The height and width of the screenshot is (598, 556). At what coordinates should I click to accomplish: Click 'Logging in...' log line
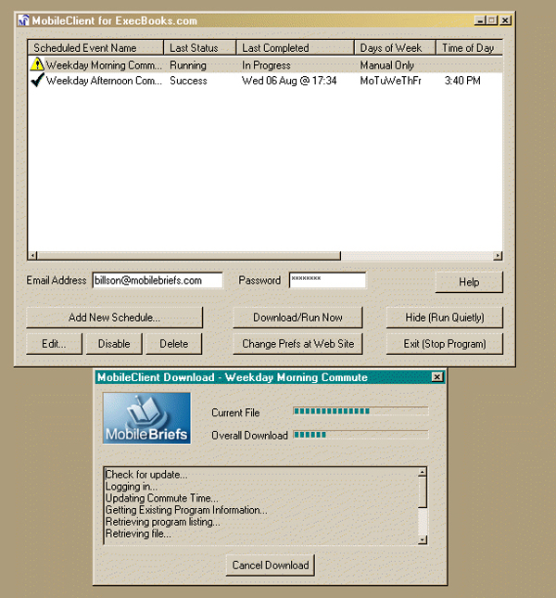click(x=132, y=486)
